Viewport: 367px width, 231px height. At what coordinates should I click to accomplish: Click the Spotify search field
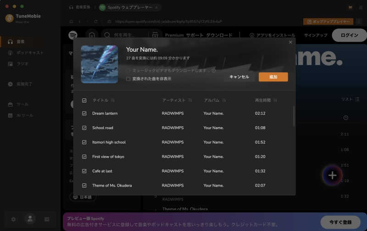(x=125, y=35)
